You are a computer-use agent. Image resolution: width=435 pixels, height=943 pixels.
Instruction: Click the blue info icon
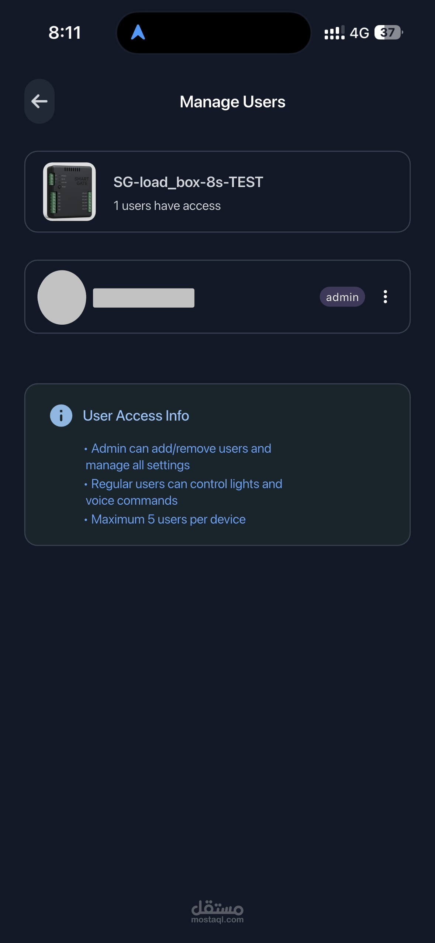tap(61, 415)
